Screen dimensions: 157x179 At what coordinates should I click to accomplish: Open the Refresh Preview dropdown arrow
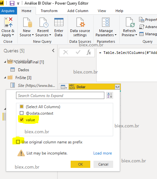point(136,35)
